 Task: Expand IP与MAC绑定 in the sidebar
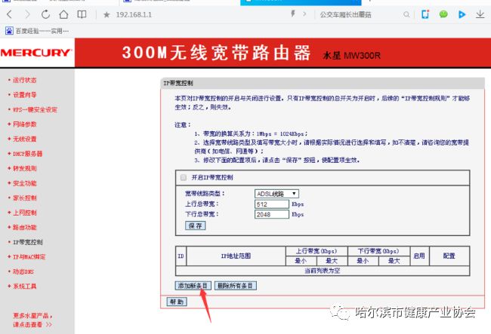[x=29, y=257]
